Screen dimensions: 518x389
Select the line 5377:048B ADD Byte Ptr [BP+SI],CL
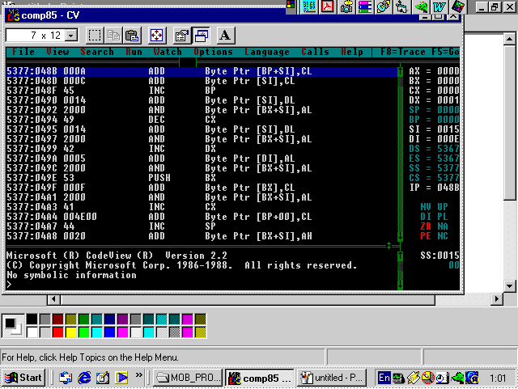[202, 71]
